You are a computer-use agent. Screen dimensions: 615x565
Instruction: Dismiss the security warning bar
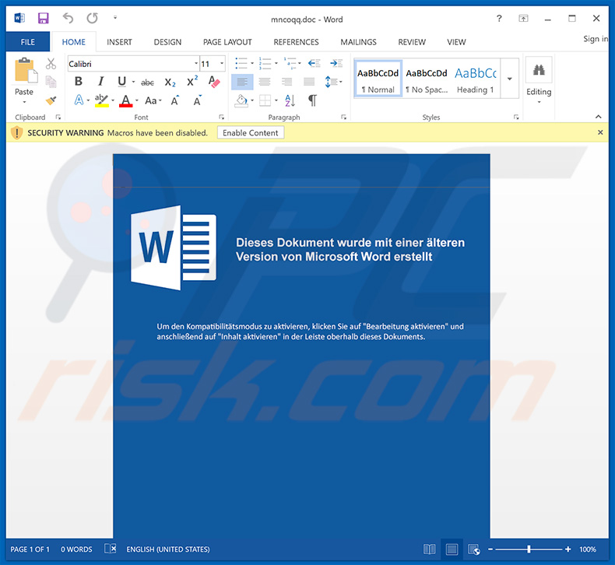tap(600, 132)
